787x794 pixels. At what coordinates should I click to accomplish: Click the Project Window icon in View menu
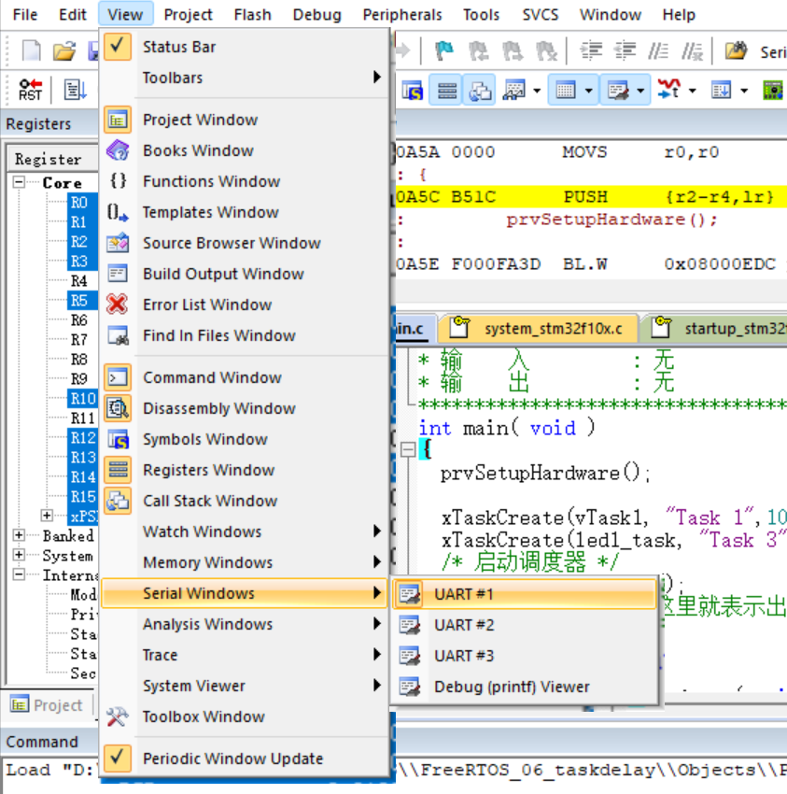(118, 120)
